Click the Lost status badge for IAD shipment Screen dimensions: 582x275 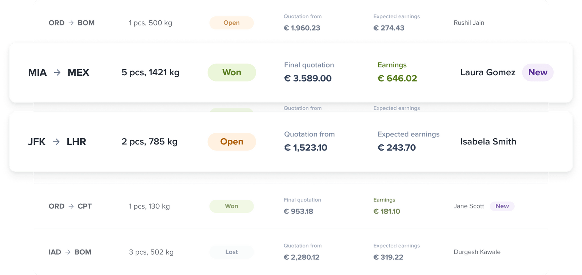click(232, 252)
